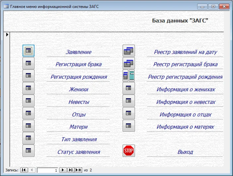
Task: Open the Невесты form button
Action: (29, 101)
